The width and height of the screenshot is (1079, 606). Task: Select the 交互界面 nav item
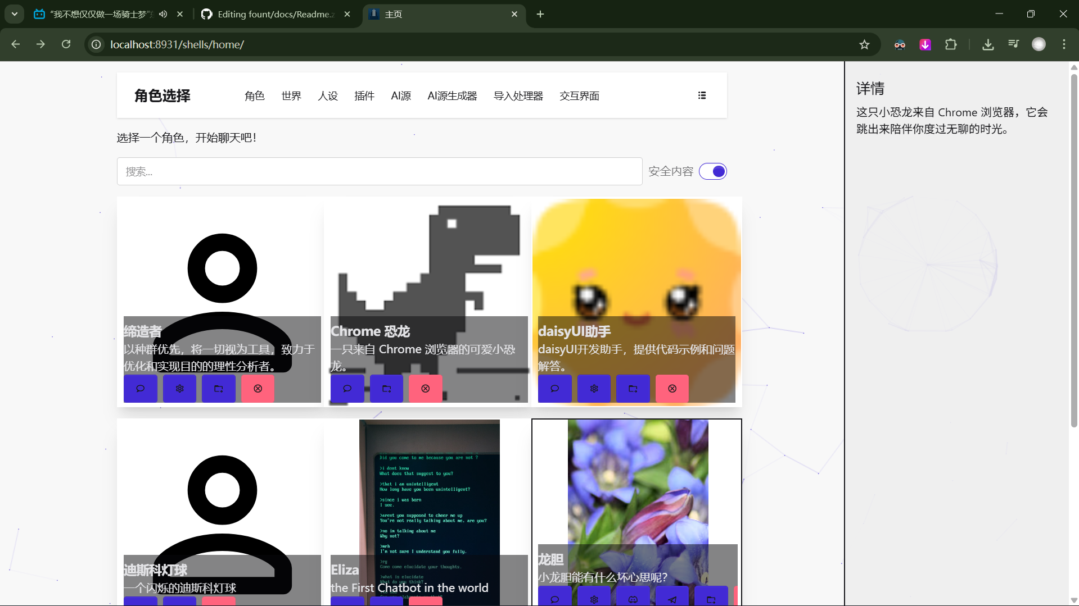[x=579, y=96]
